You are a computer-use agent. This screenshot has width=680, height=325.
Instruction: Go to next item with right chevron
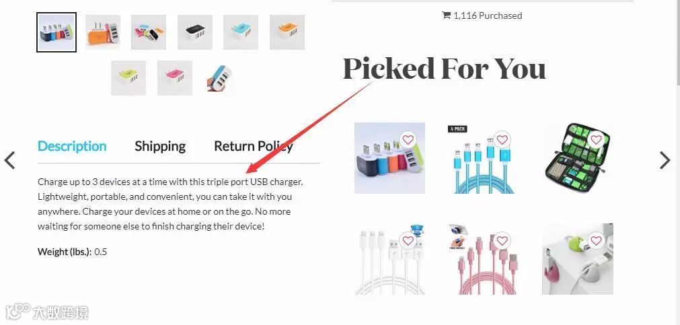pyautogui.click(x=665, y=160)
